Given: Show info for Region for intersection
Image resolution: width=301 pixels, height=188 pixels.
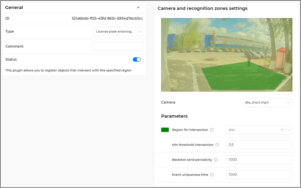Looking at the screenshot, I should point(212,130).
